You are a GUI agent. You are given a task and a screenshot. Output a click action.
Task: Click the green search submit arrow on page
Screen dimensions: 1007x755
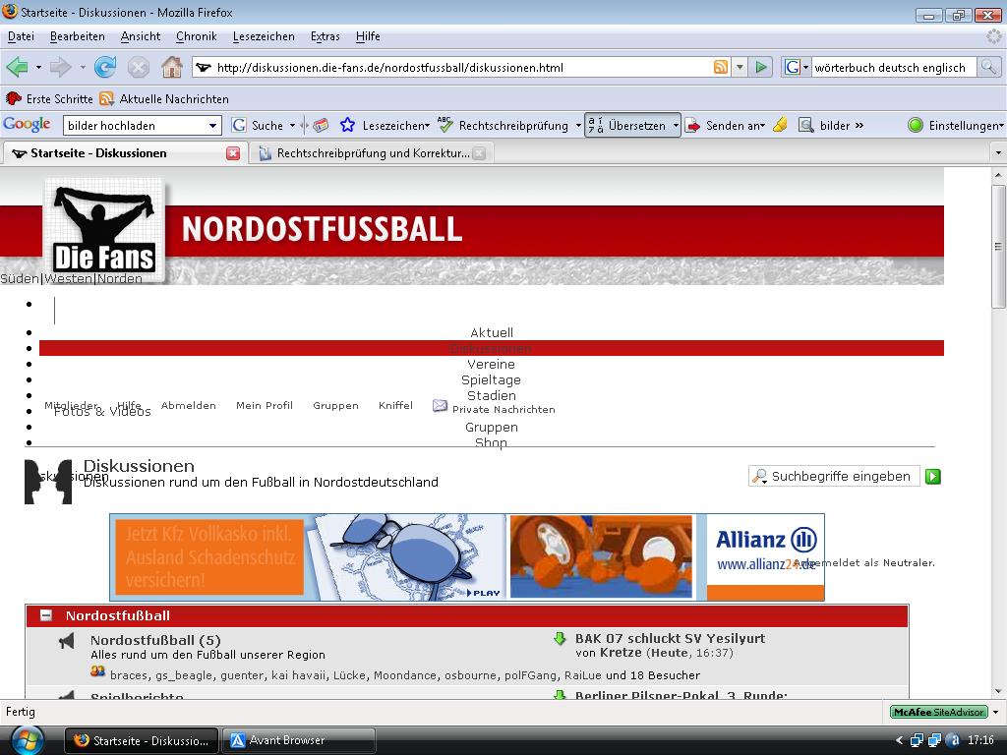[933, 476]
